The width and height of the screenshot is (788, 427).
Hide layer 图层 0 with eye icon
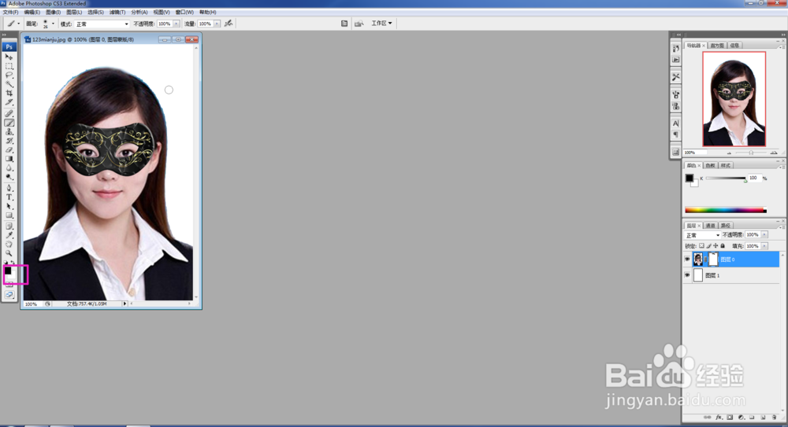pyautogui.click(x=687, y=260)
